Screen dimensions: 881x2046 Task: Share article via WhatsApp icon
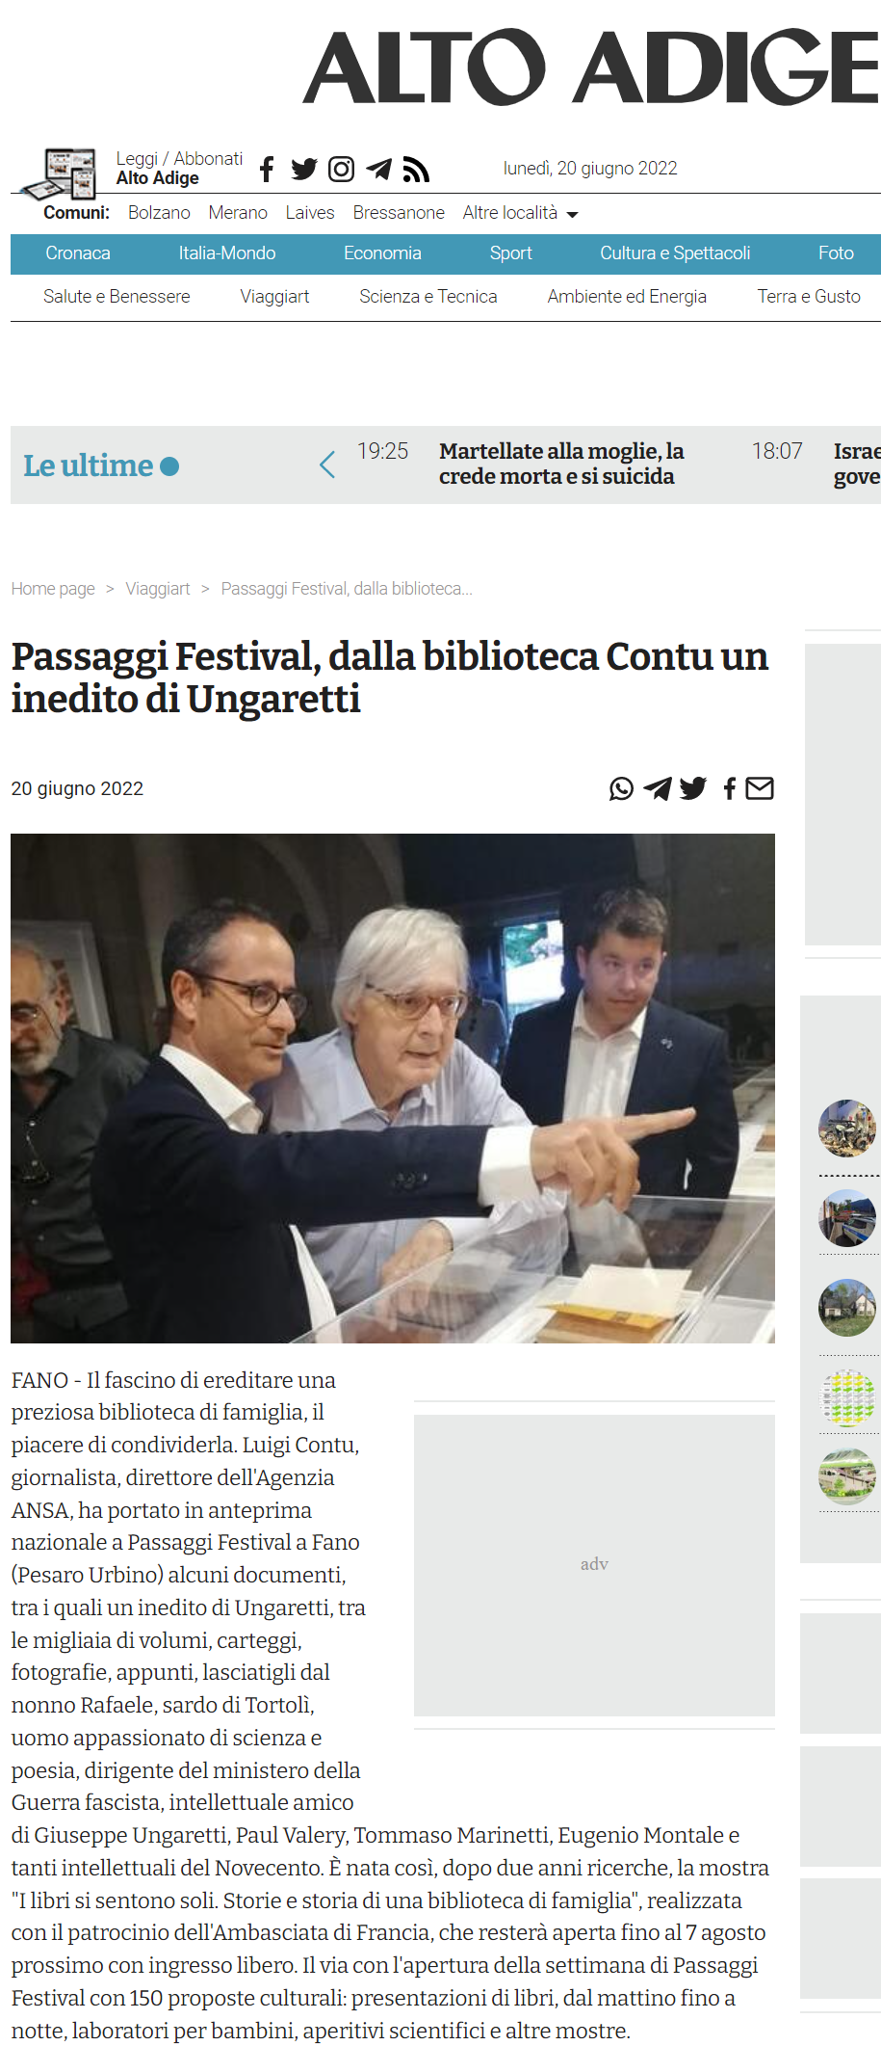point(622,788)
